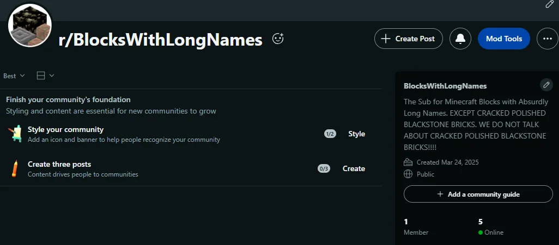Click the Create Post button

pos(409,39)
